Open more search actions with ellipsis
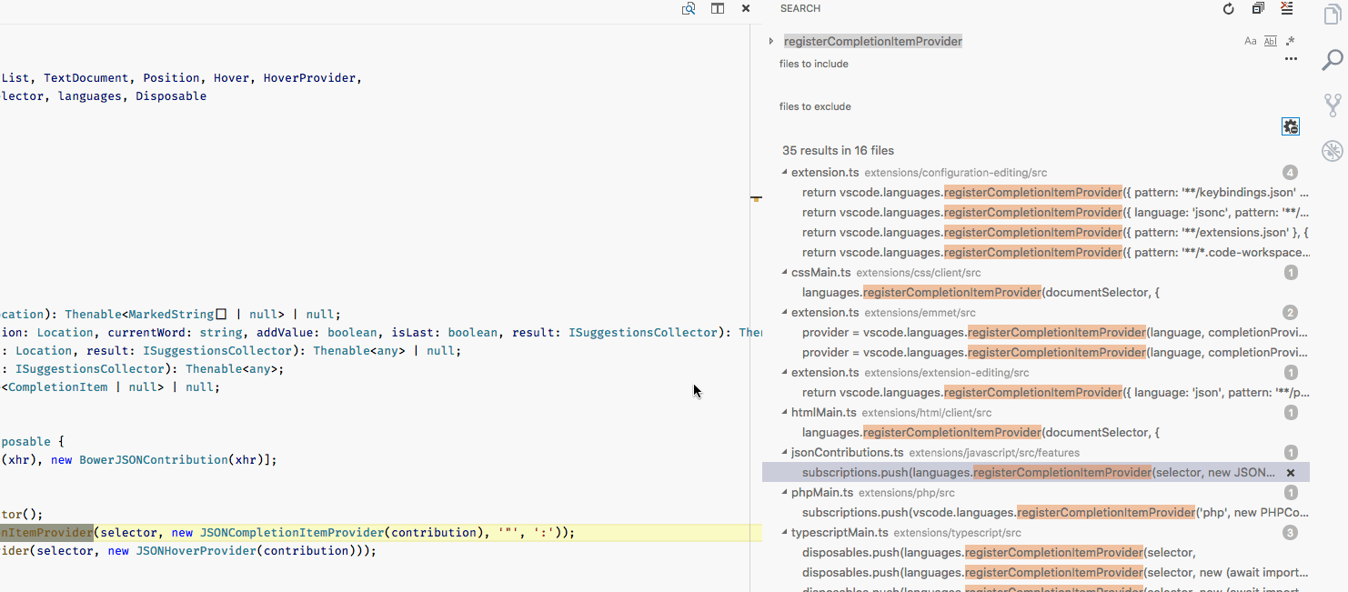The image size is (1348, 592). point(1290,58)
